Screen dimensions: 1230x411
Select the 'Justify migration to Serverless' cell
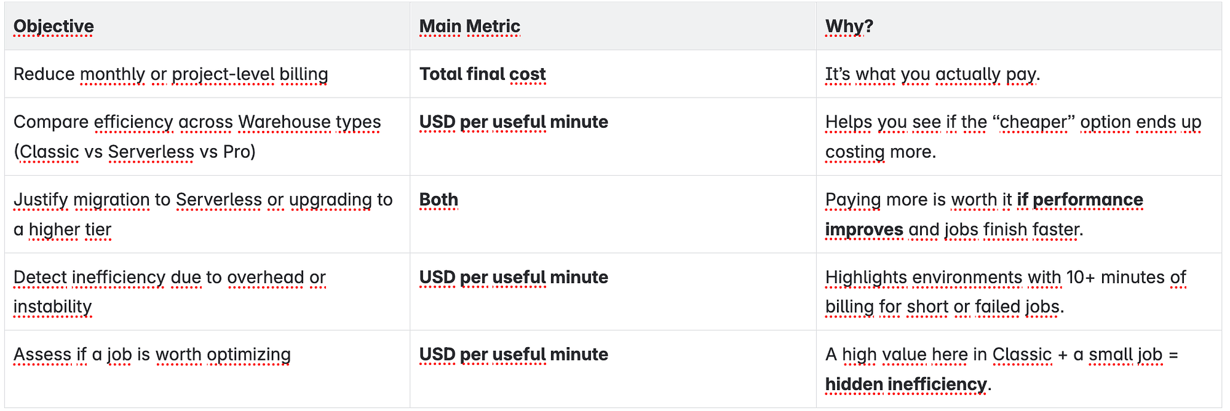pos(207,214)
